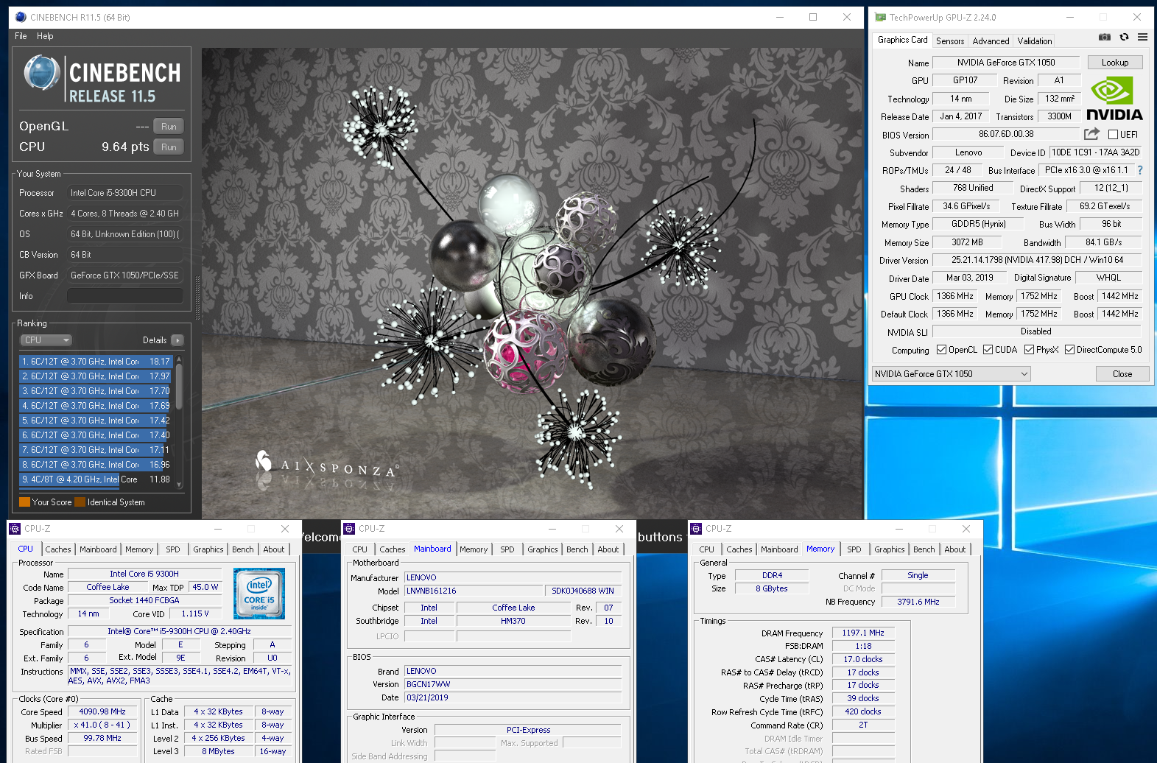The image size is (1157, 763).
Task: Expand ranking Details arrow
Action: pos(177,340)
